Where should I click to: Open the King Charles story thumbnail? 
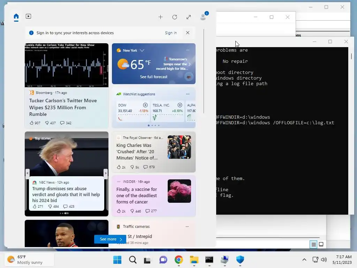tap(179, 147)
